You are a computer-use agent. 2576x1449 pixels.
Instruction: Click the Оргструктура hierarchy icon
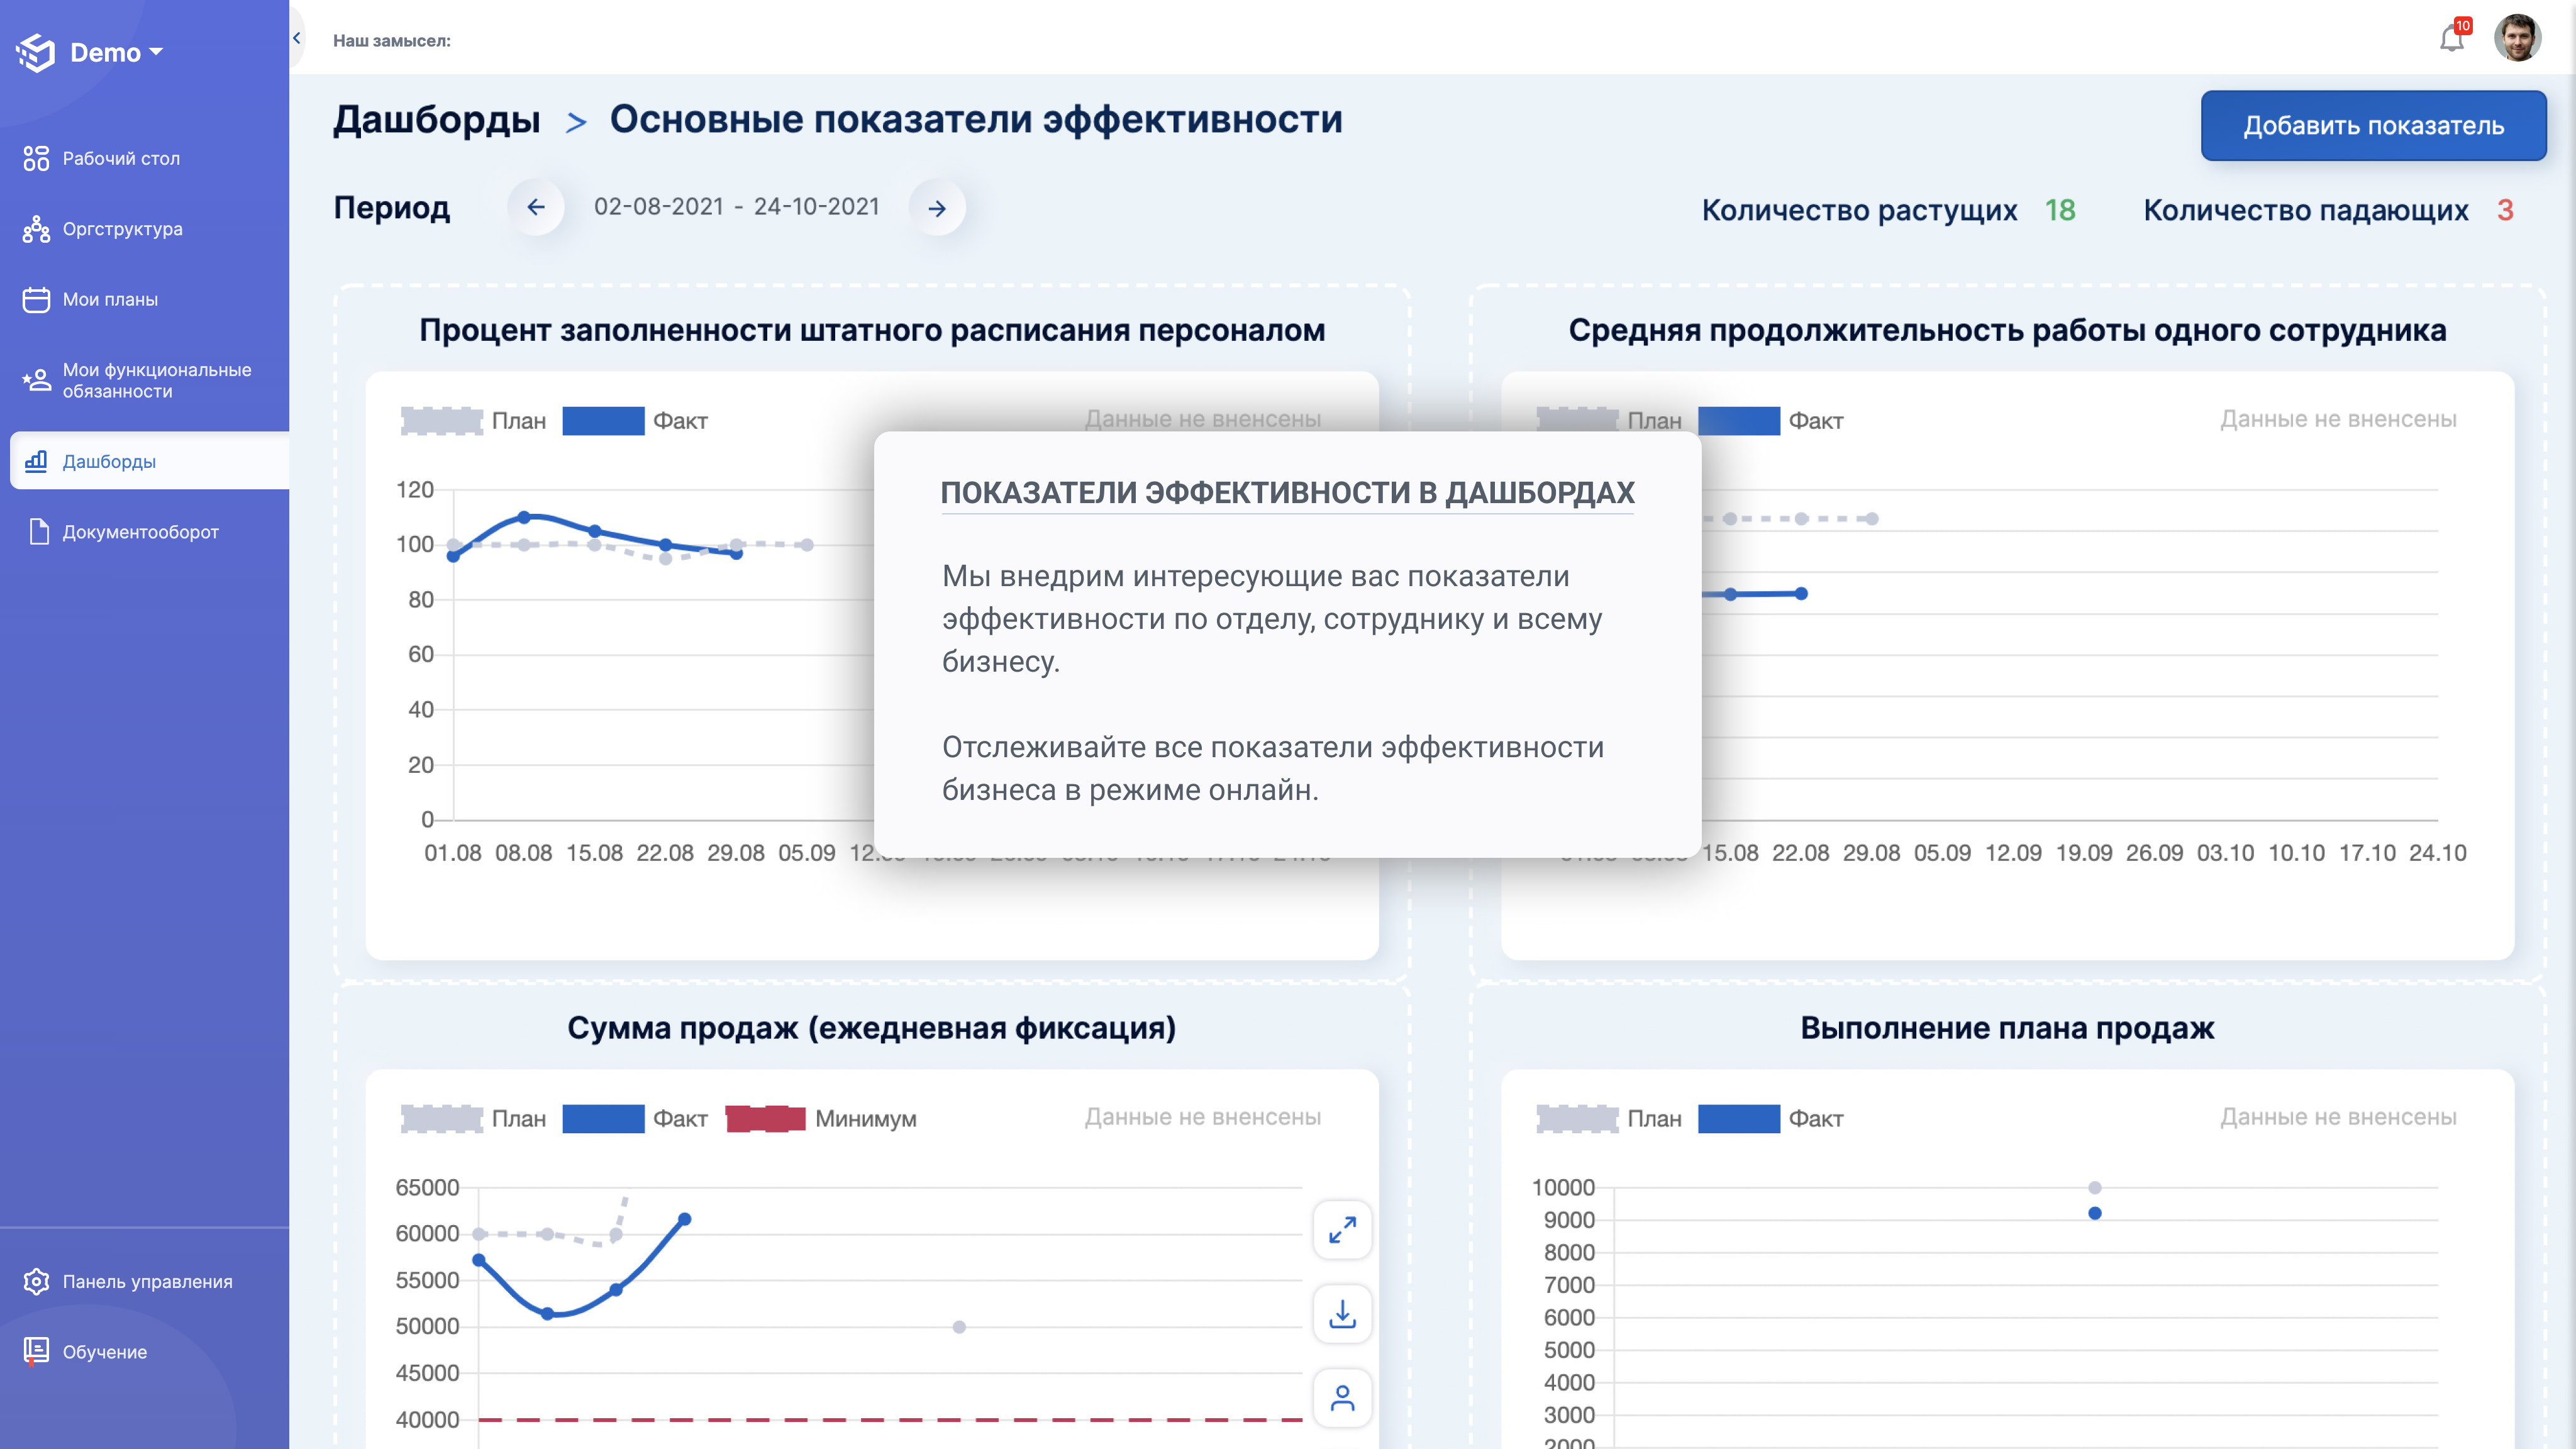36,229
